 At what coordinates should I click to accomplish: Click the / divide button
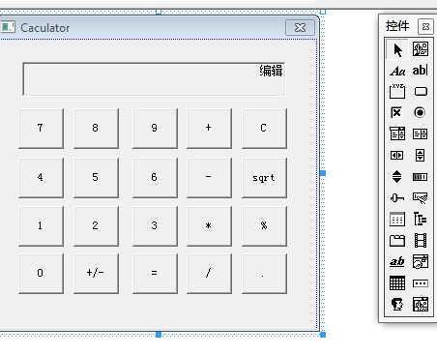pyautogui.click(x=209, y=274)
